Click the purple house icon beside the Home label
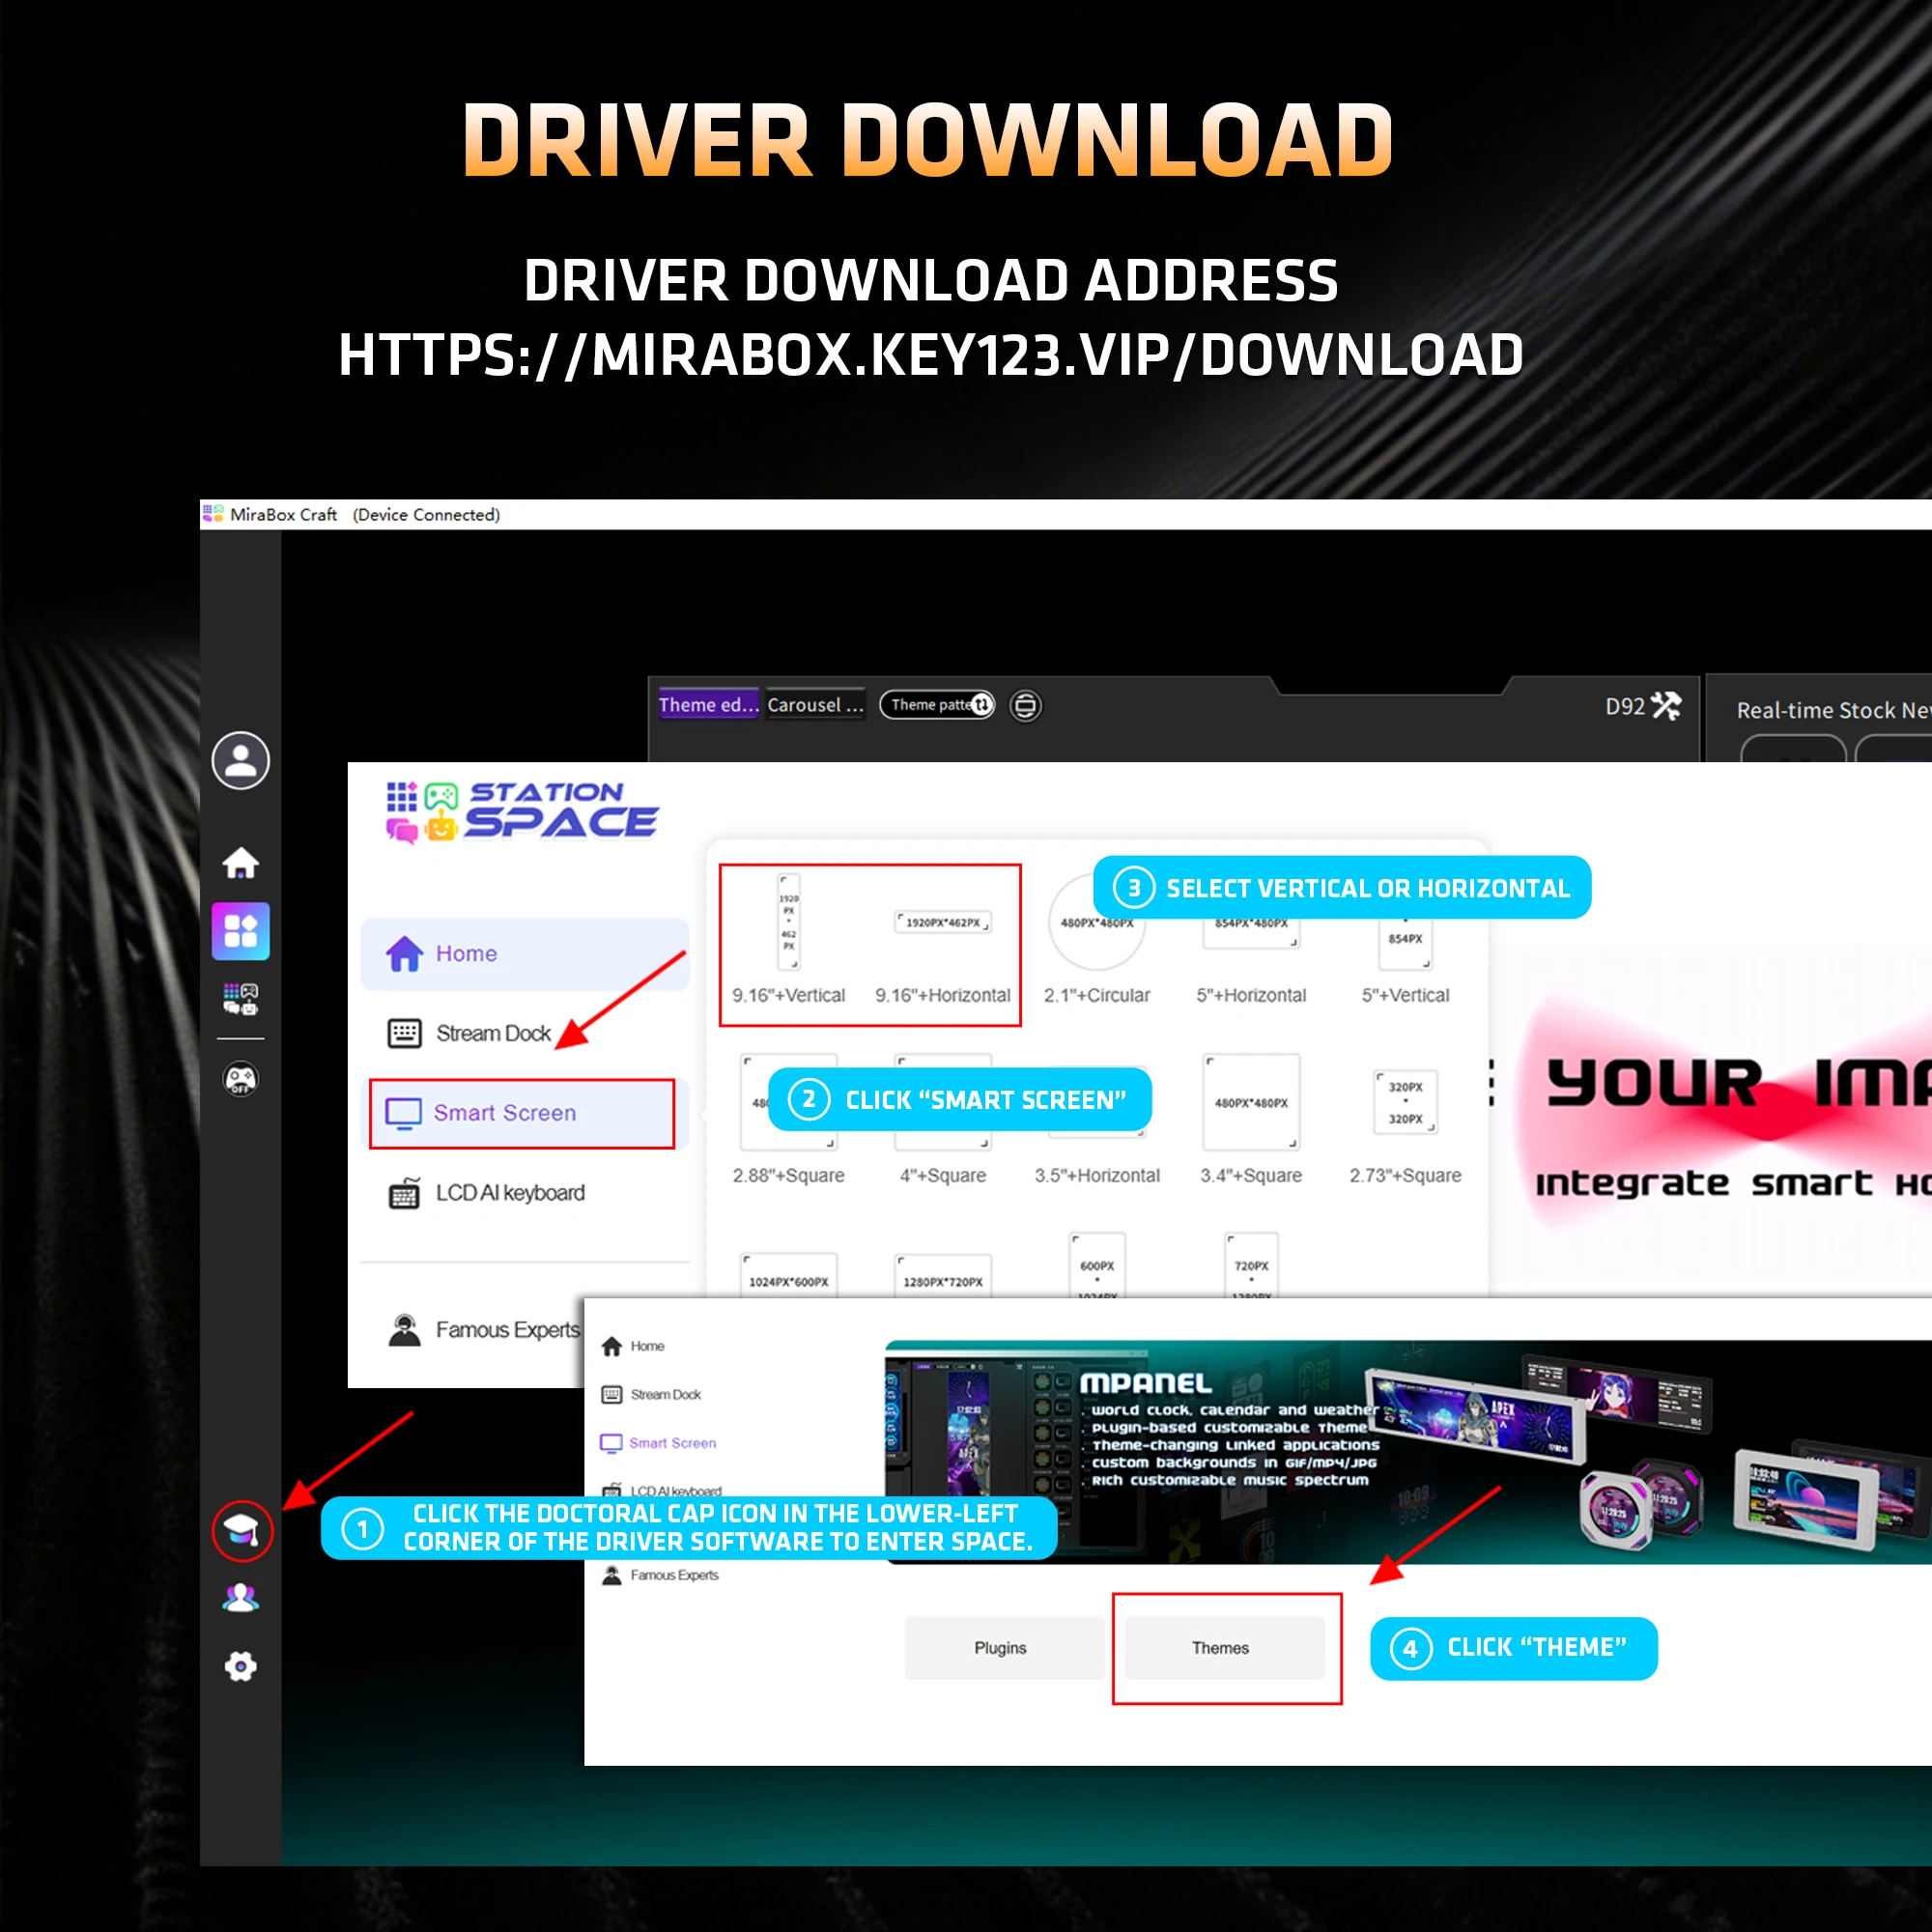 (404, 954)
